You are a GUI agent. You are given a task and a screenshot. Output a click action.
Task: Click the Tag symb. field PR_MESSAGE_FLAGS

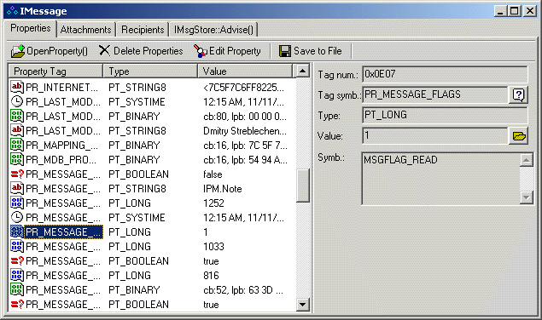click(434, 94)
